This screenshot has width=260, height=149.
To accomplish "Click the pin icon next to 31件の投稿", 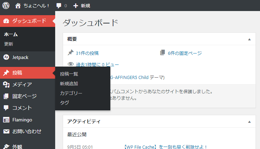I will coord(71,52).
